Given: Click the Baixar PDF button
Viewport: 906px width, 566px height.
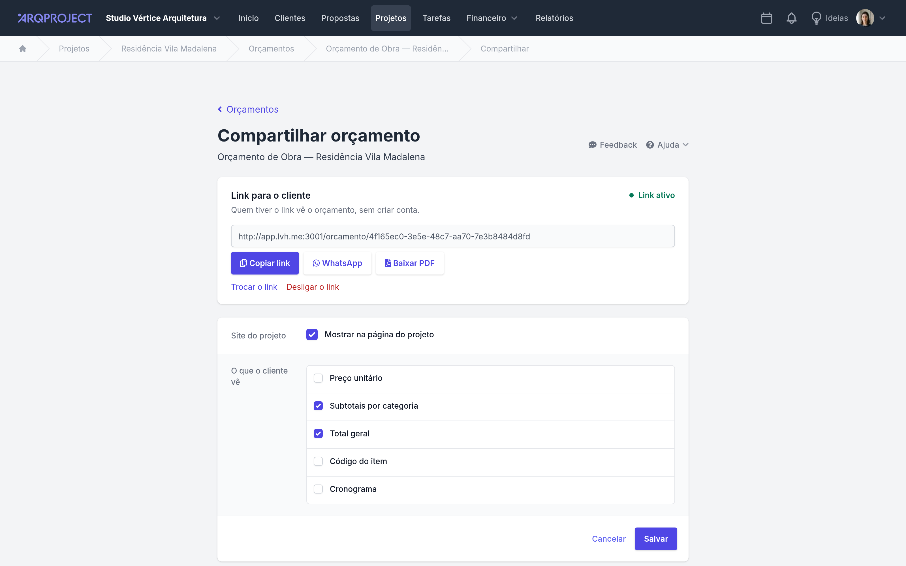Looking at the screenshot, I should pyautogui.click(x=410, y=263).
